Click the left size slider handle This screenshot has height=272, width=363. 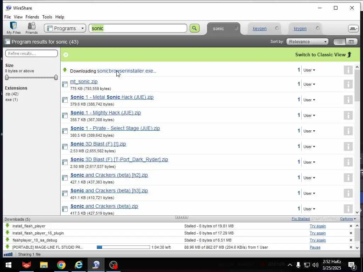[7, 78]
